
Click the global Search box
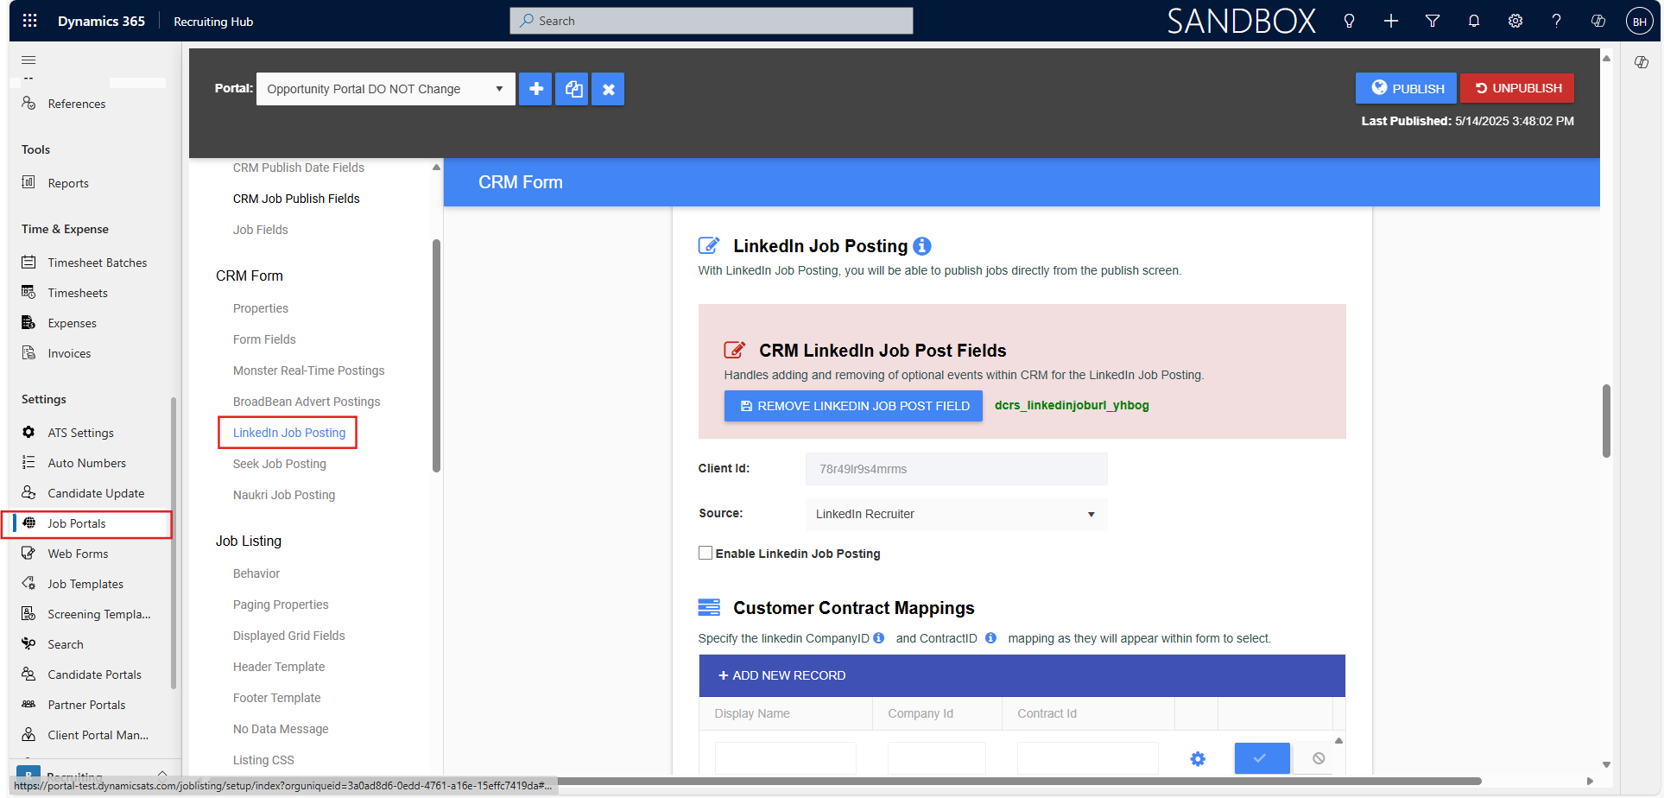coord(712,21)
